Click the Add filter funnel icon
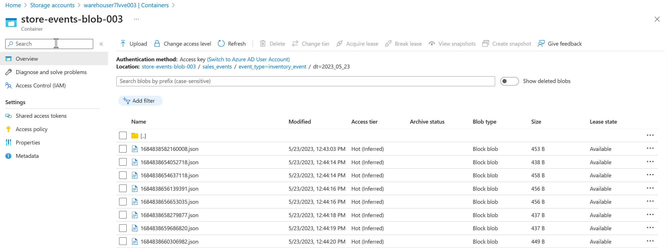This screenshot has width=667, height=248. [x=126, y=101]
